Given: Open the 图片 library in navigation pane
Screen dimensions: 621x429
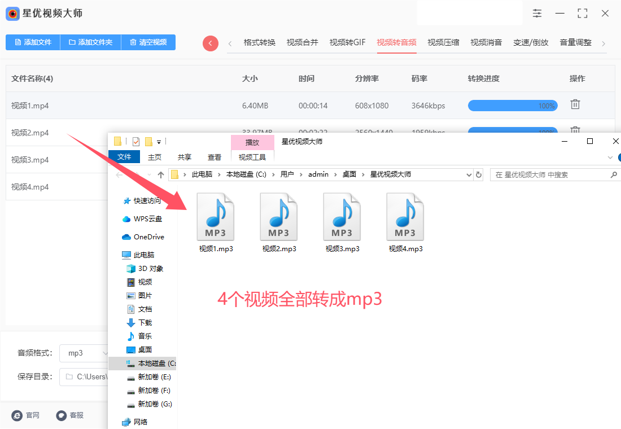Looking at the screenshot, I should point(139,296).
